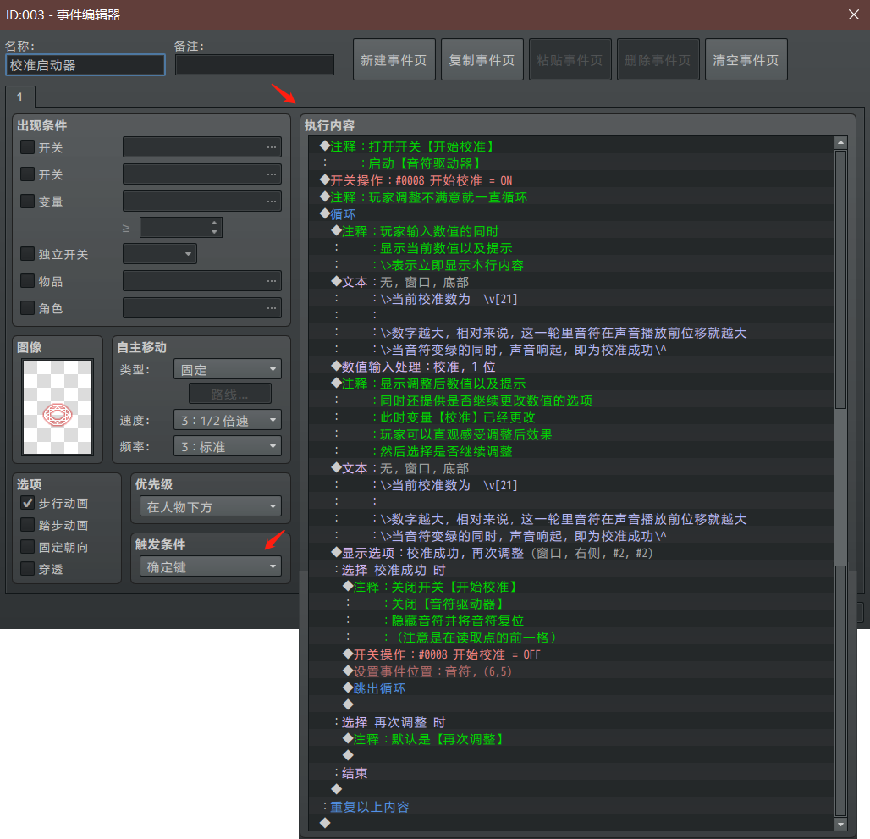Select the 开关操作 #0008 开始校准 = ON line

click(x=571, y=180)
